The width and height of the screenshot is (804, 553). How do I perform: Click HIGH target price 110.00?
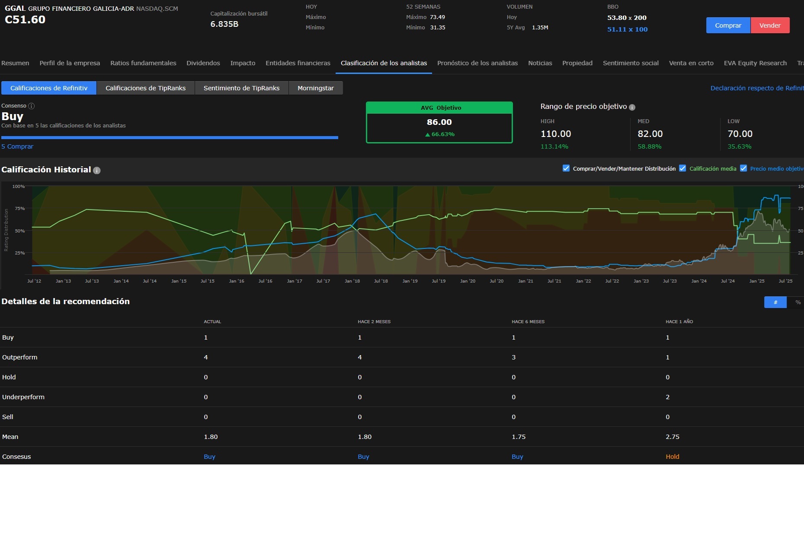tap(556, 134)
